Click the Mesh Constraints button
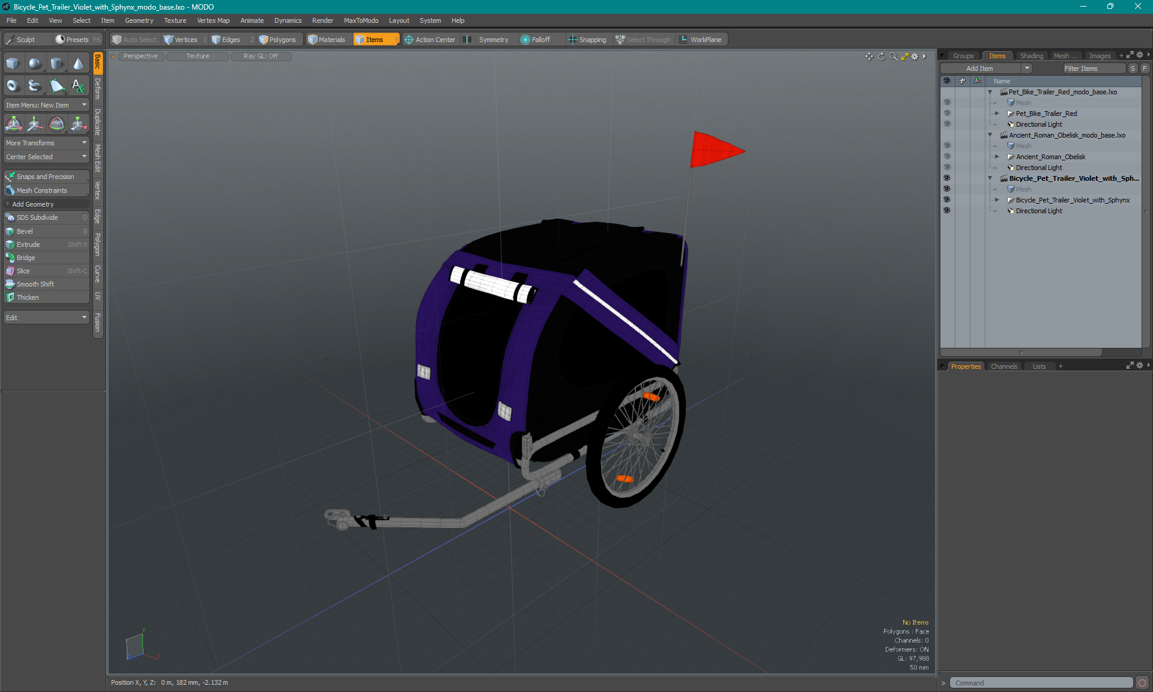 click(x=46, y=190)
